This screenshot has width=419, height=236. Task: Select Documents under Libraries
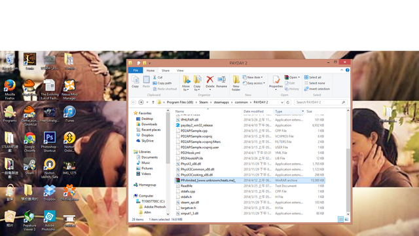pyautogui.click(x=149, y=157)
